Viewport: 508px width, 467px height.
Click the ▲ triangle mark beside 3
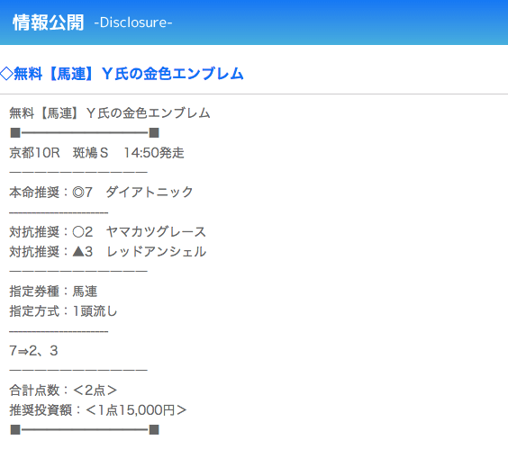click(x=78, y=251)
